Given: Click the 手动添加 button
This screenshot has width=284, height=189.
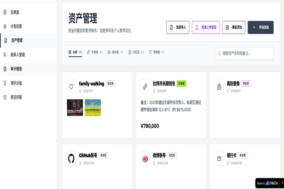Looking at the screenshot, I should pos(260,27).
